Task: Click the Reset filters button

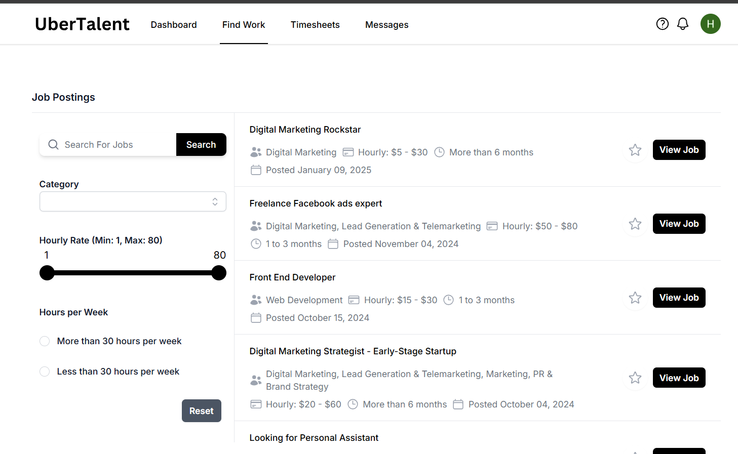Action: coord(201,410)
